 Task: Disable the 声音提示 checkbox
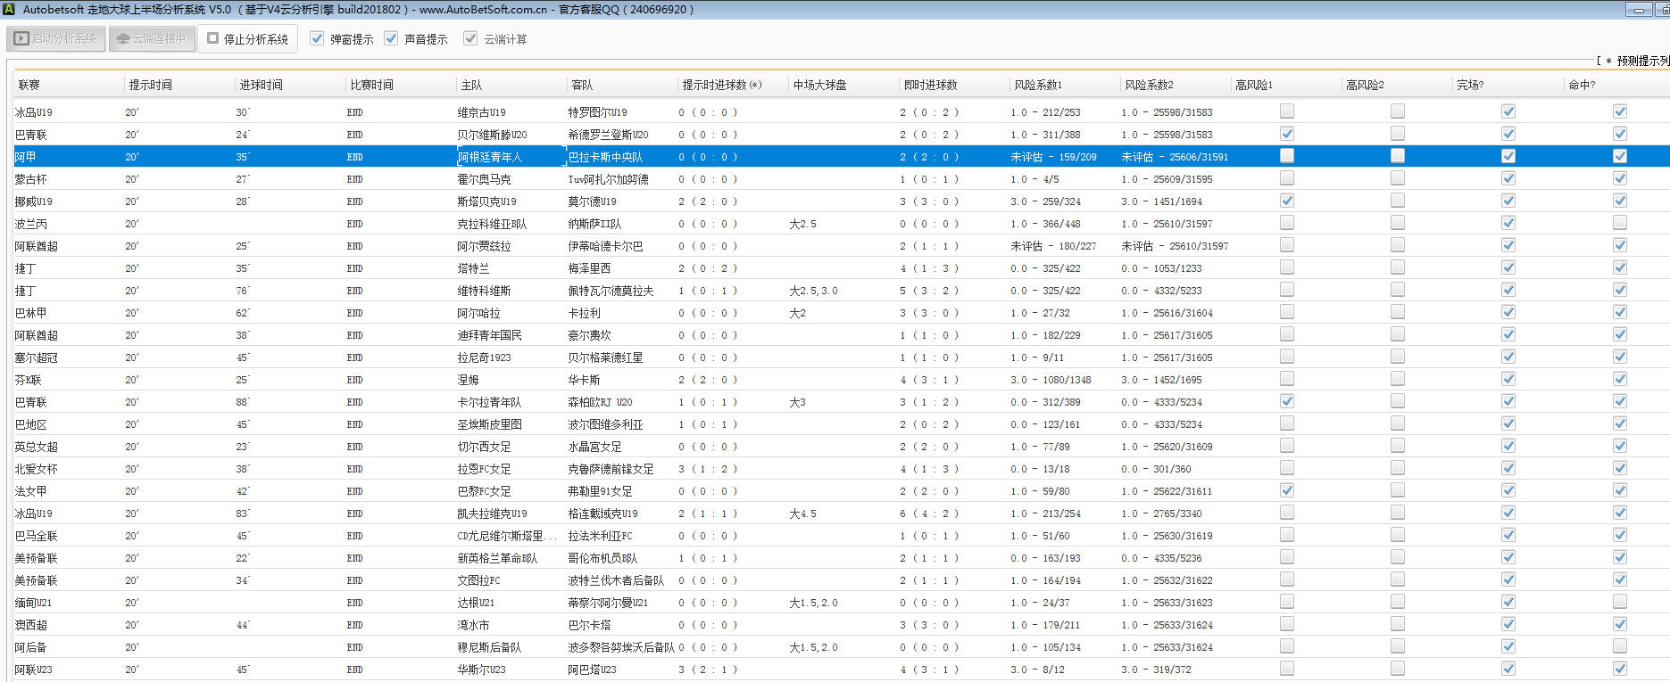391,39
